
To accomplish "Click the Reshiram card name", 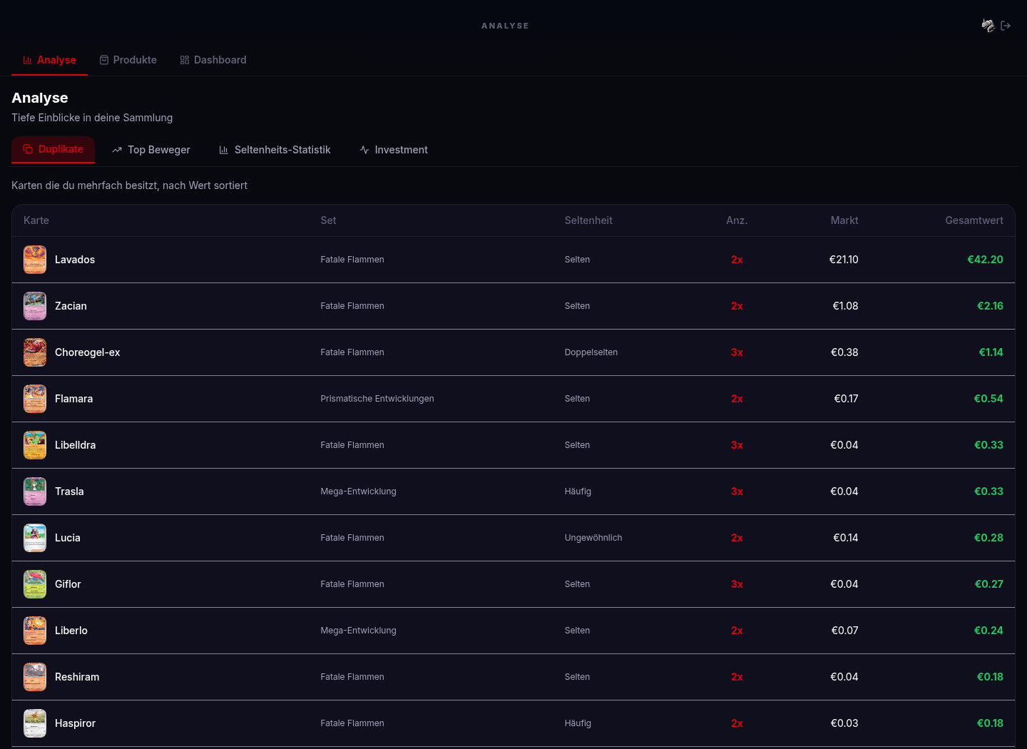I will [77, 677].
